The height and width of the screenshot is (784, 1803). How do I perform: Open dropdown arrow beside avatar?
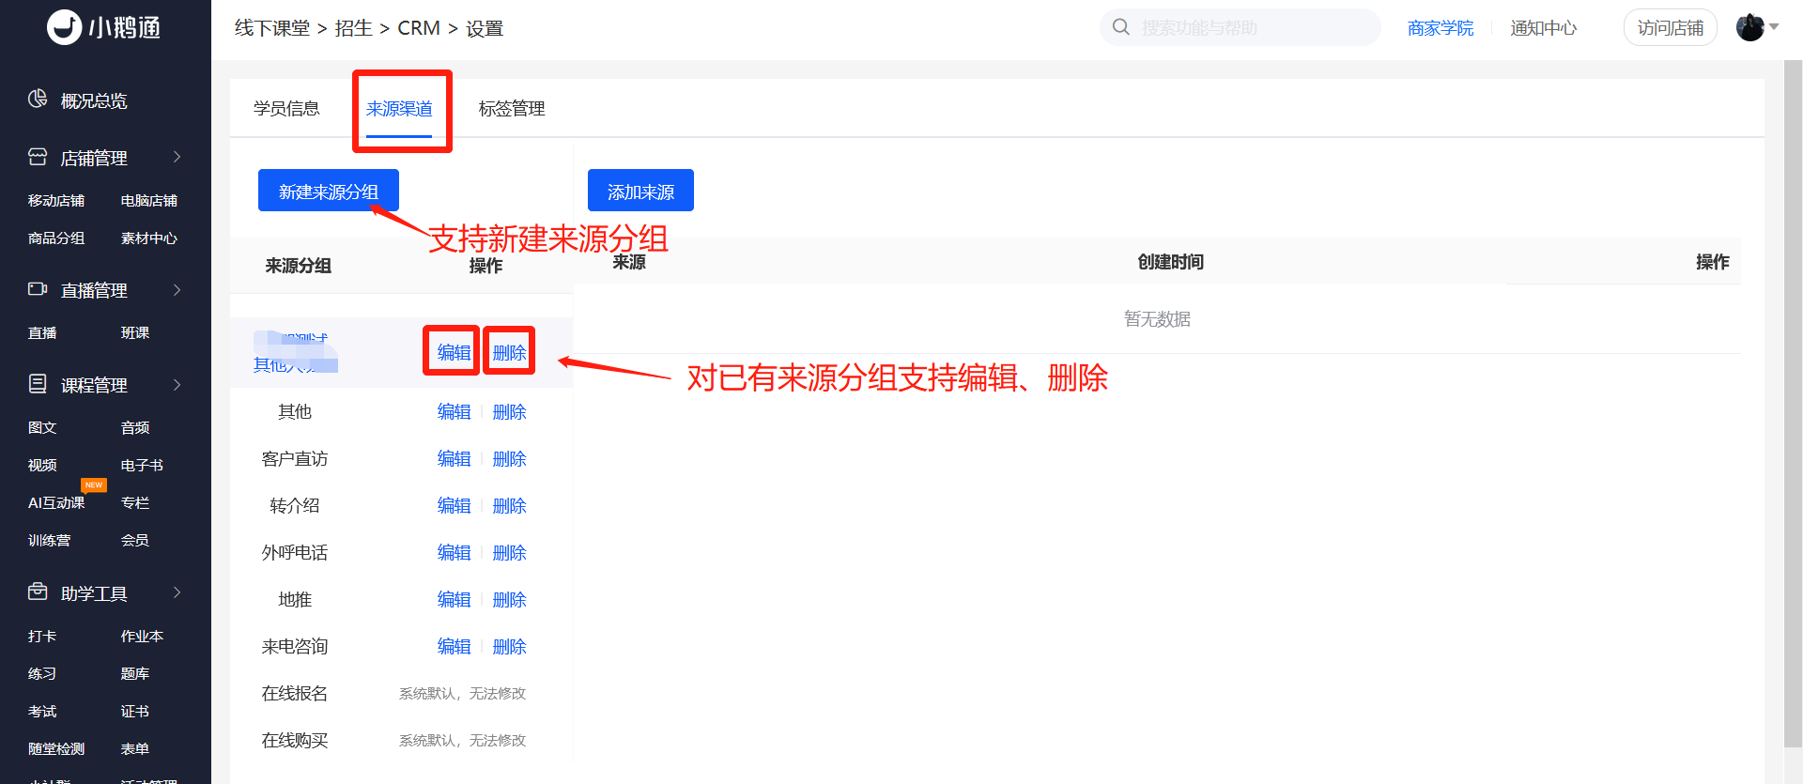point(1774,27)
